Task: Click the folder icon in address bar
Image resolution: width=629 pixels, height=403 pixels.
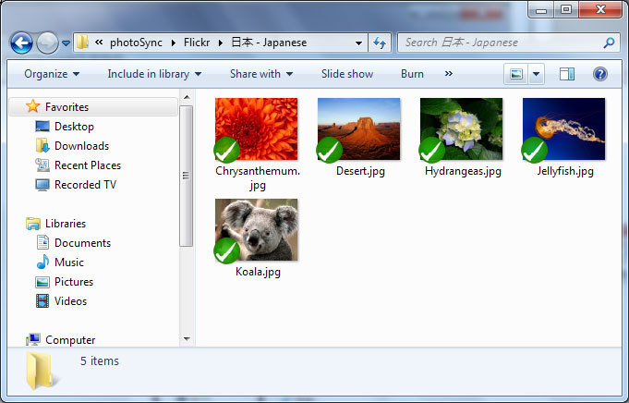Action: tap(82, 43)
